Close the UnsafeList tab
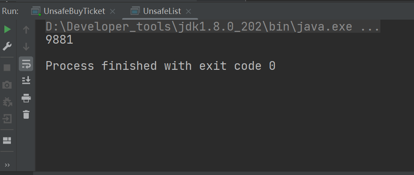This screenshot has height=175, width=414. coord(188,11)
